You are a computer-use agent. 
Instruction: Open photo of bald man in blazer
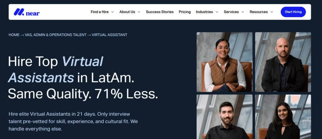click(283, 62)
